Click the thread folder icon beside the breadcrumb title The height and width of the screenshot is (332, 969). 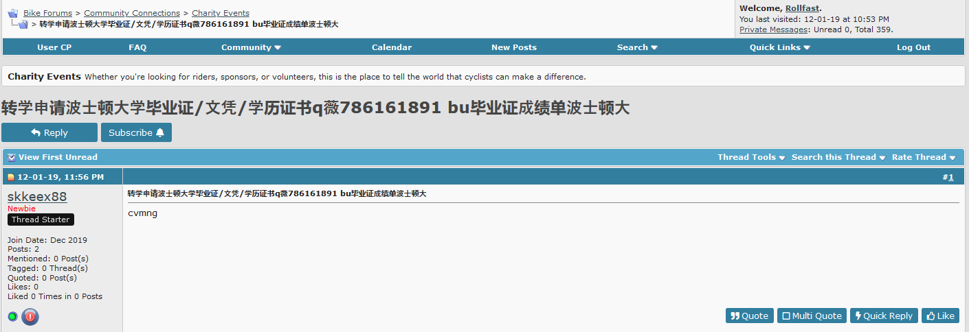(x=23, y=24)
